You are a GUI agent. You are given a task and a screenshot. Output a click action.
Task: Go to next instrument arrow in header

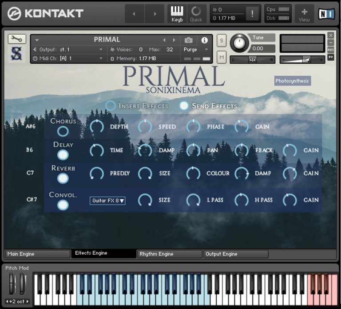click(x=155, y=14)
